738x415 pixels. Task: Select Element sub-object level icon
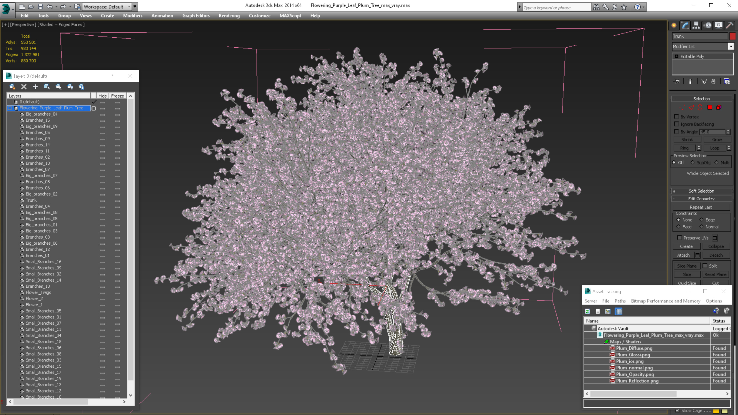point(719,107)
